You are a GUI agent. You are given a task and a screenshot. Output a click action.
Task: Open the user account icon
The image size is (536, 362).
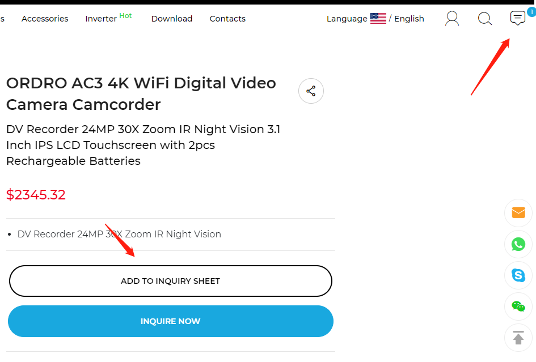coord(451,18)
